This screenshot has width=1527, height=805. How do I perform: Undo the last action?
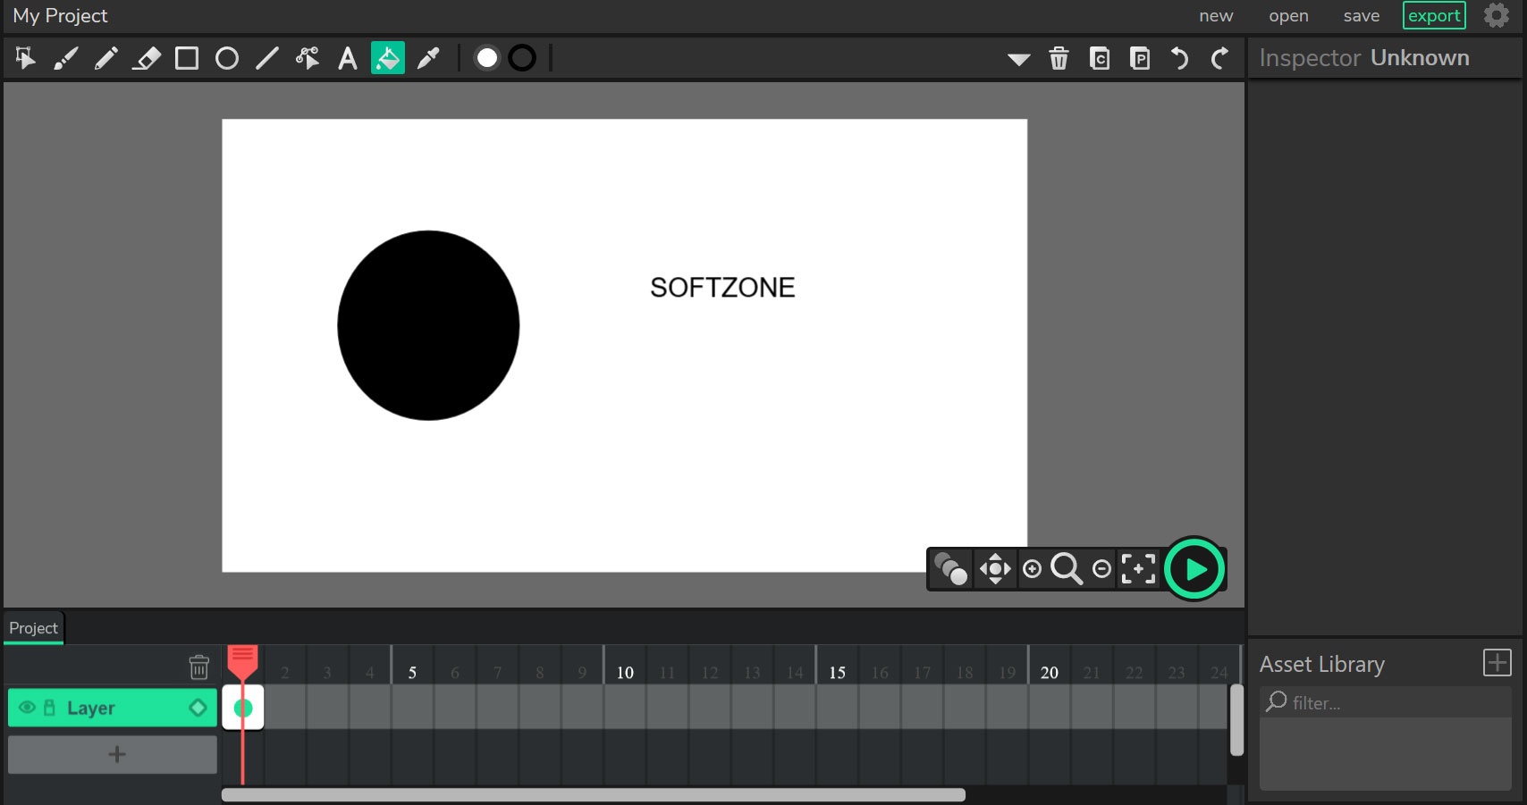pyautogui.click(x=1180, y=58)
